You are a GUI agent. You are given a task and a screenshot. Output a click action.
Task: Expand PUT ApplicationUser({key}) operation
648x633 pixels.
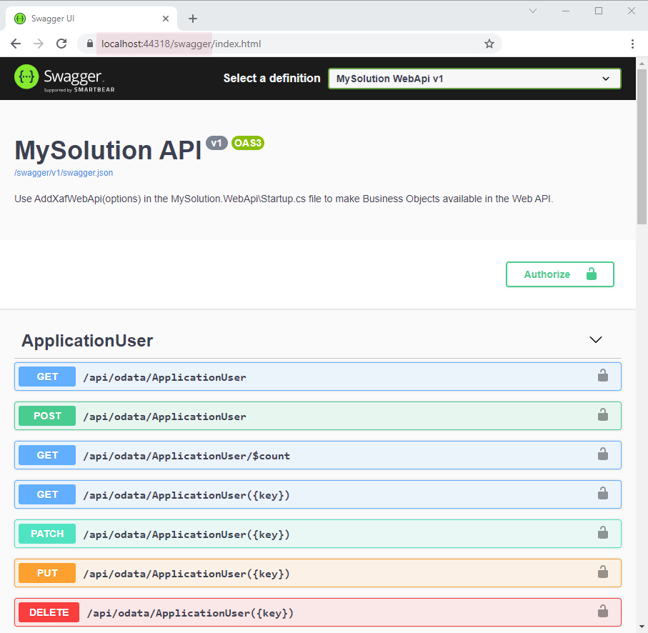[318, 573]
